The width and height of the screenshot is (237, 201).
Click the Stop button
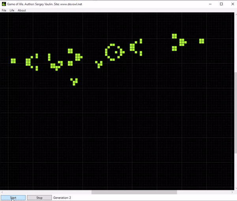coord(39,198)
